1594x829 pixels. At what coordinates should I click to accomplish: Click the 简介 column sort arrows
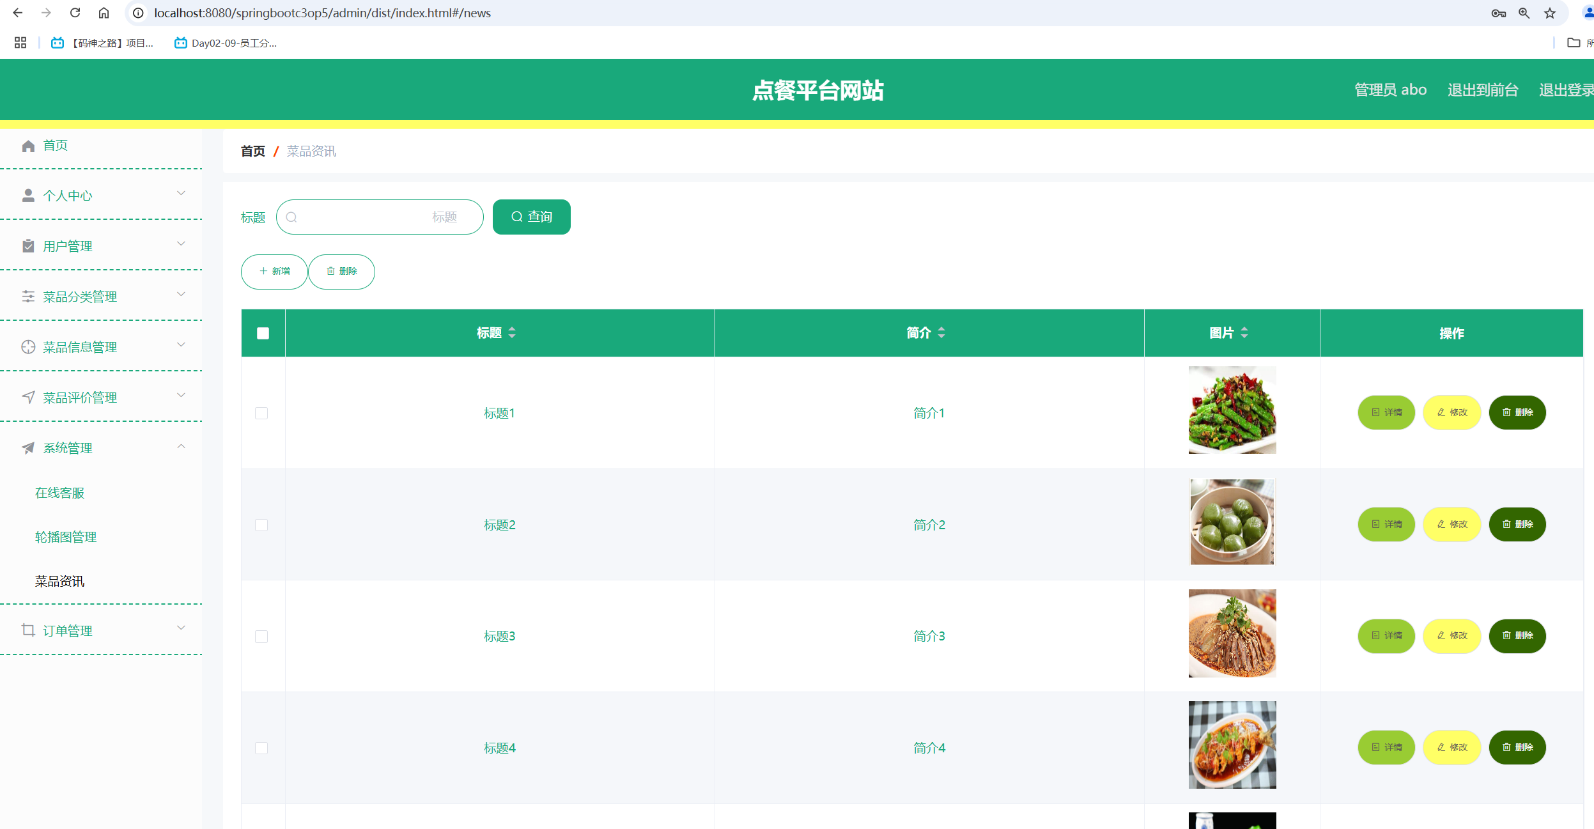pyautogui.click(x=941, y=332)
